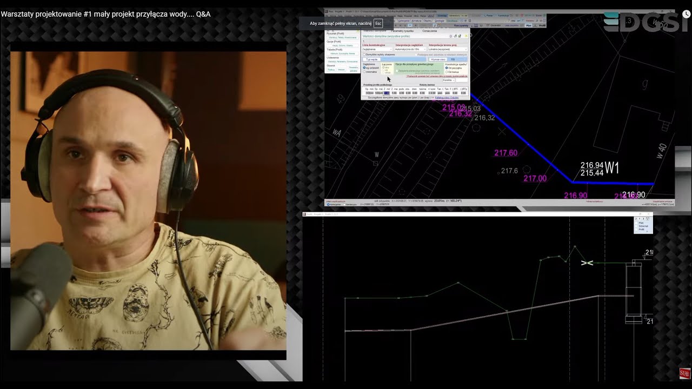The width and height of the screenshot is (692, 389).
Task: Close the Wartości domyślne dialog with yellow X
Action: click(466, 36)
